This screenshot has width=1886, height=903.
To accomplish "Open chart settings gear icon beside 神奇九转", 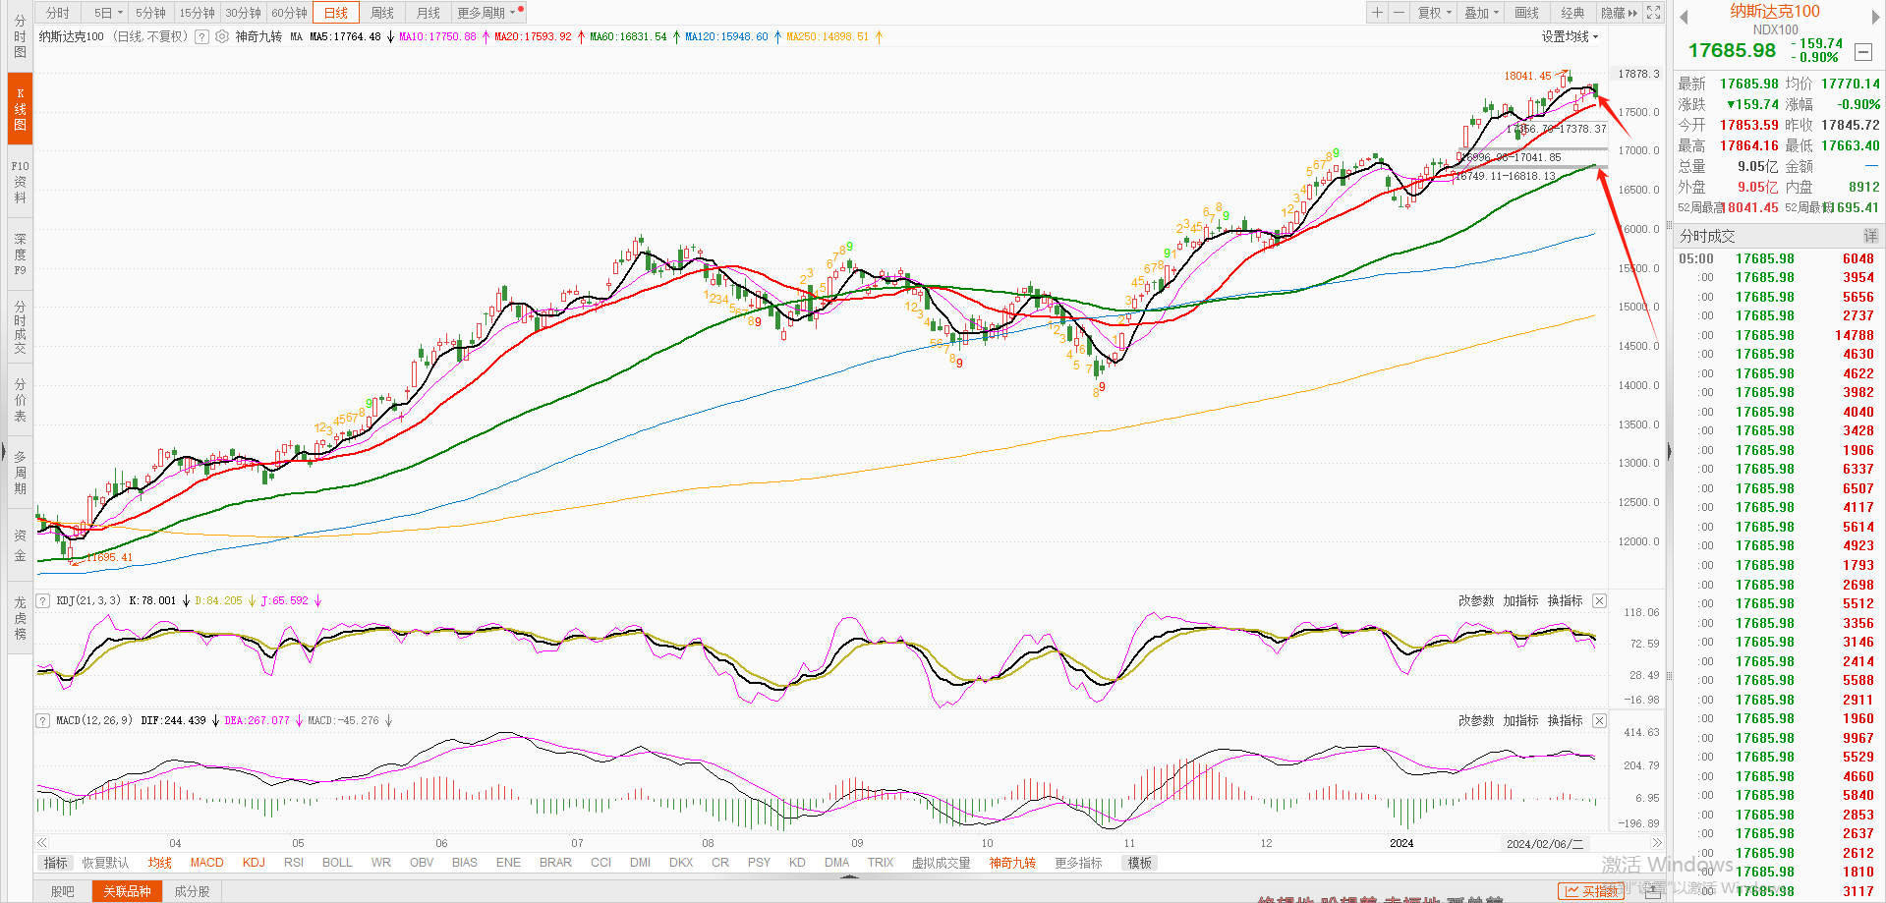I will [x=222, y=37].
